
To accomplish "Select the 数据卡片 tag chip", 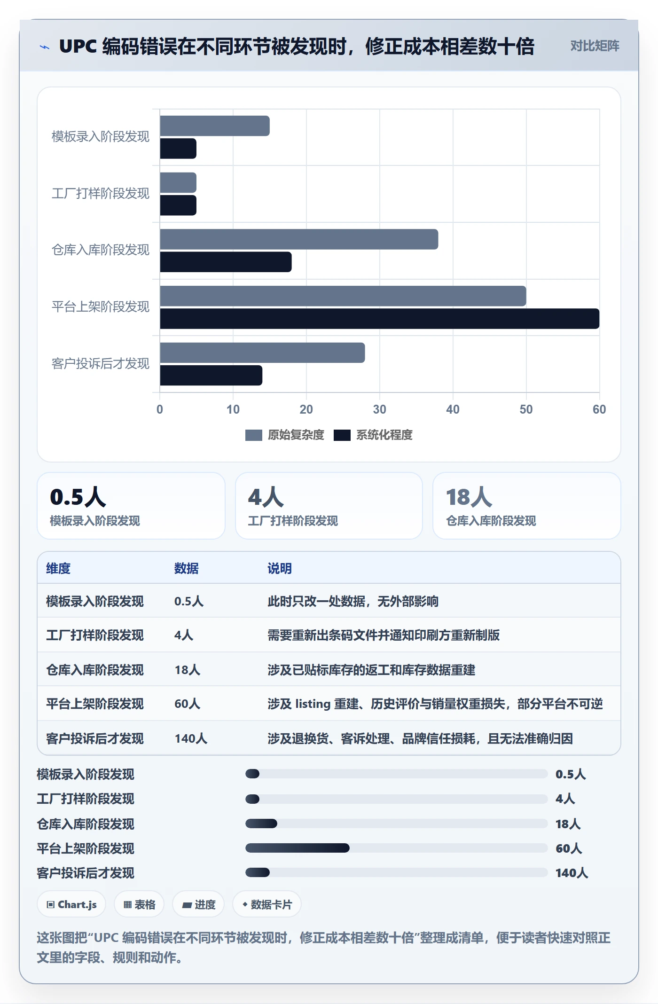I will pos(266,904).
